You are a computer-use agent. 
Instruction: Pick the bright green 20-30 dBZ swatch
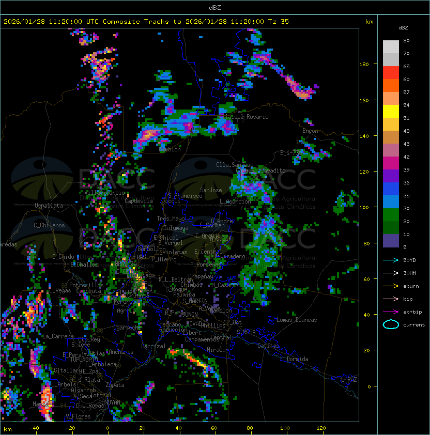391,214
